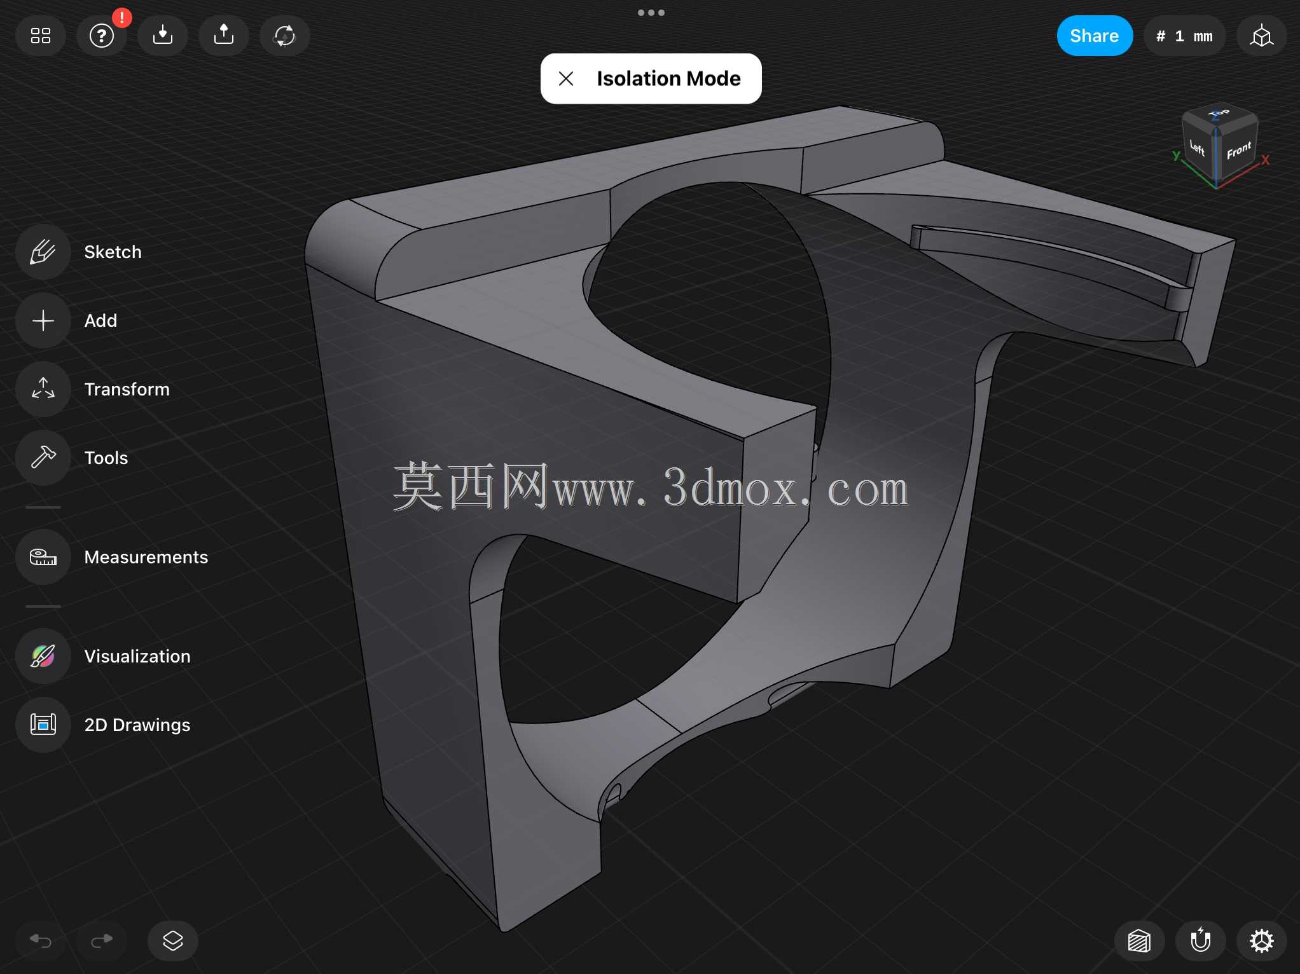Click the 2D Drawings label
The width and height of the screenshot is (1300, 974).
pyautogui.click(x=137, y=725)
